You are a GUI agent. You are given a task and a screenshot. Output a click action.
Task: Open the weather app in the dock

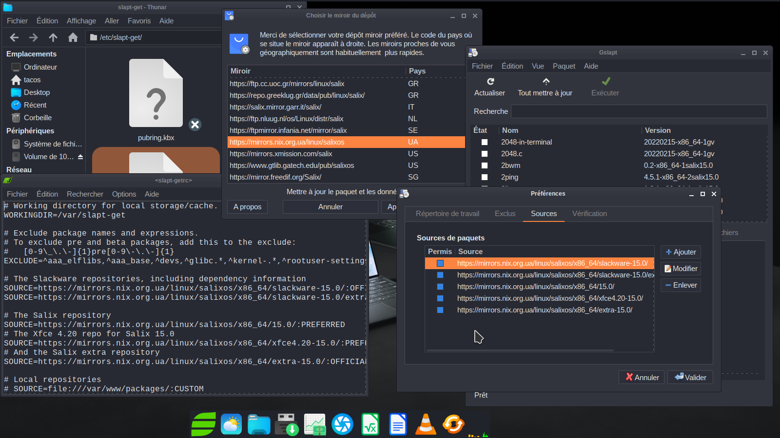click(231, 424)
